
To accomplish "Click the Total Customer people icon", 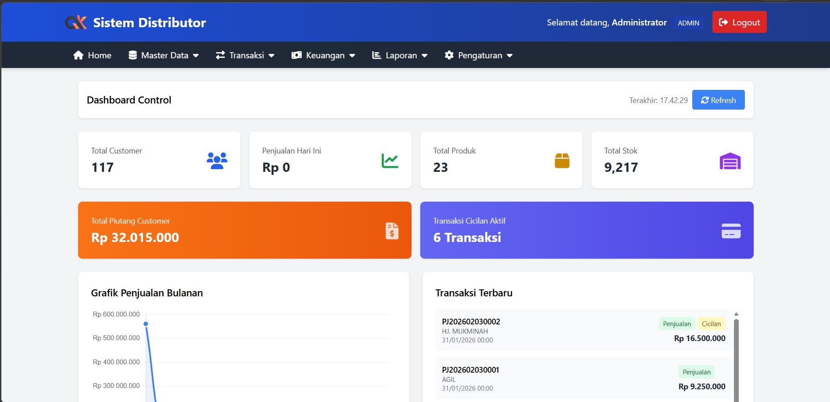I will pos(217,160).
